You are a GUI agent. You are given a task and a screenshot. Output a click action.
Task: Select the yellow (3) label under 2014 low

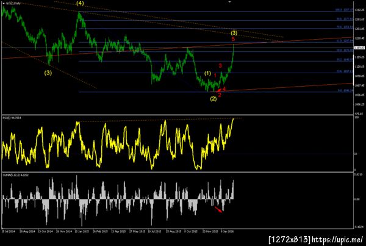click(48, 73)
